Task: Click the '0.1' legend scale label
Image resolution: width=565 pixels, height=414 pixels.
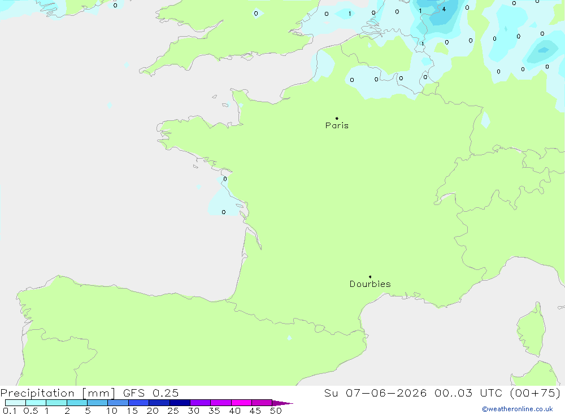Action: [x=10, y=411]
